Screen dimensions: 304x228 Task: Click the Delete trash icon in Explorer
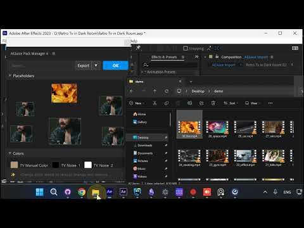point(213,103)
